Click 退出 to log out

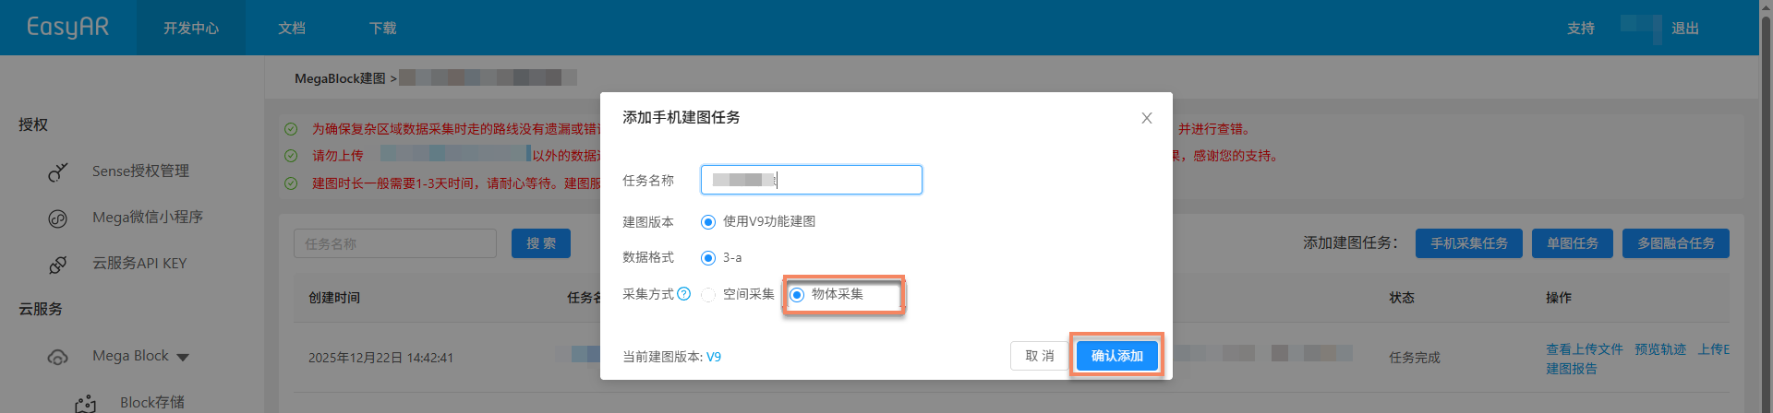(x=1684, y=28)
